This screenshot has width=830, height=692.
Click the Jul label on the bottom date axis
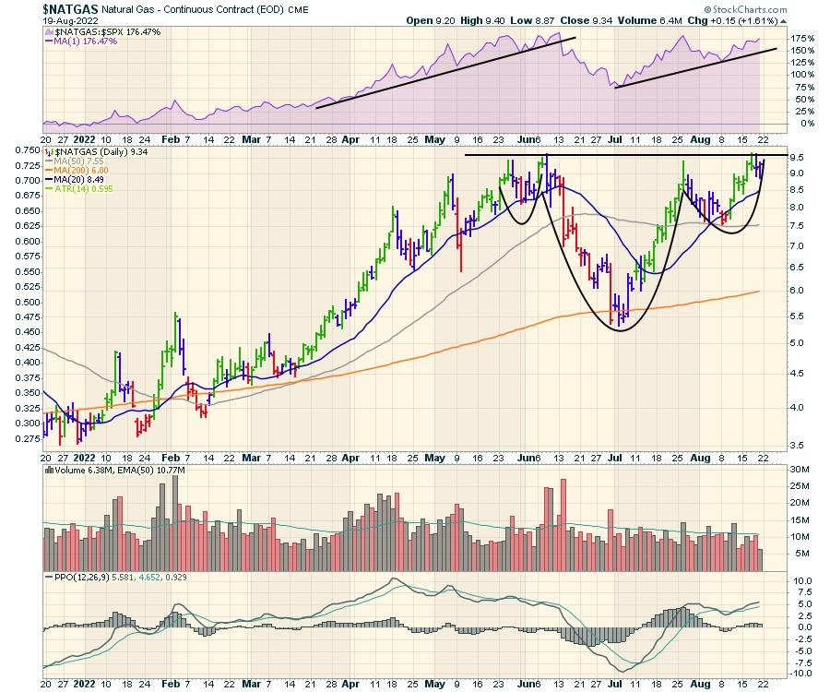[x=614, y=685]
